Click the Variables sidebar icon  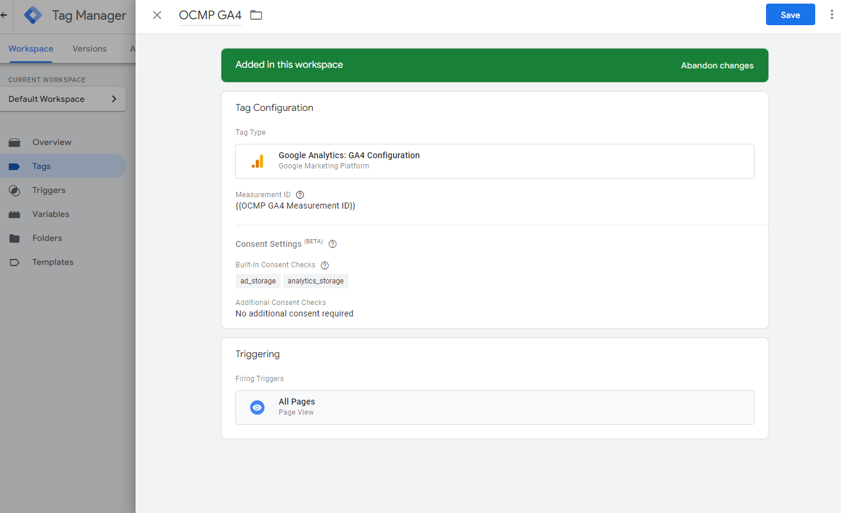click(x=14, y=215)
